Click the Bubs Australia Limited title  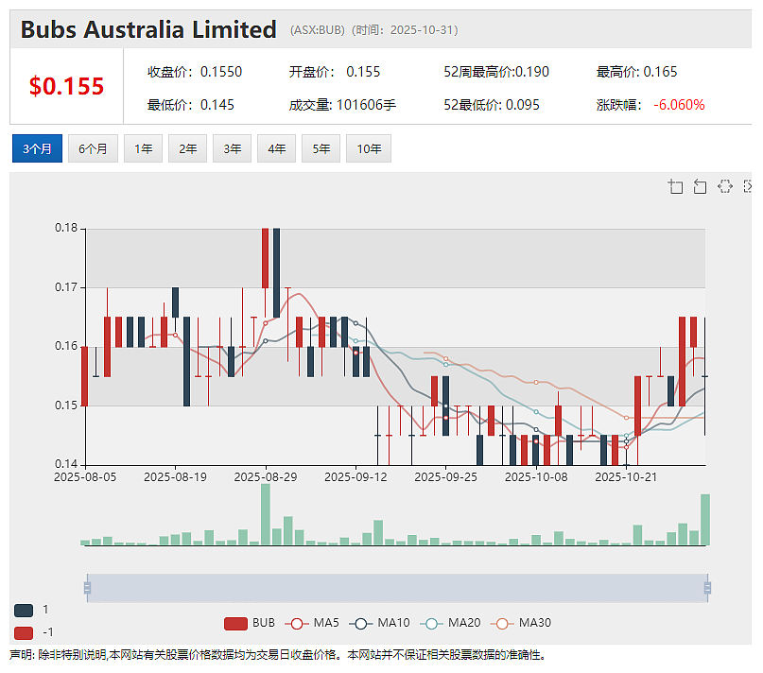pos(148,29)
